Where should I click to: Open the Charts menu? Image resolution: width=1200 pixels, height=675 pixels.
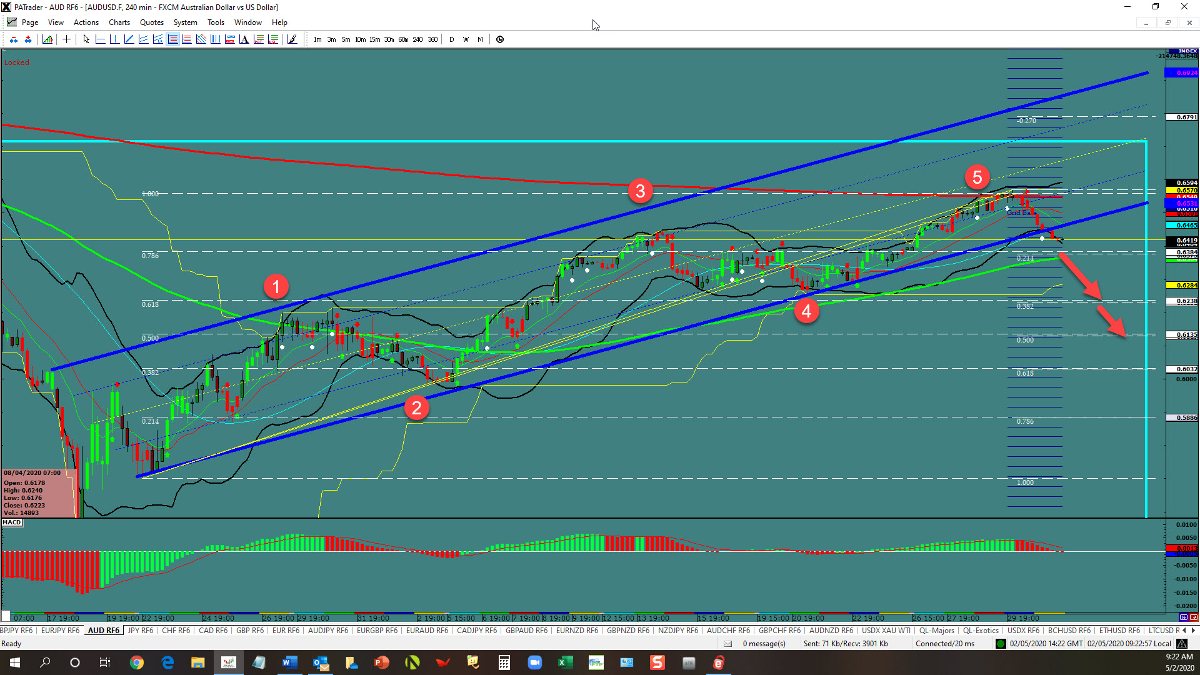pyautogui.click(x=119, y=22)
